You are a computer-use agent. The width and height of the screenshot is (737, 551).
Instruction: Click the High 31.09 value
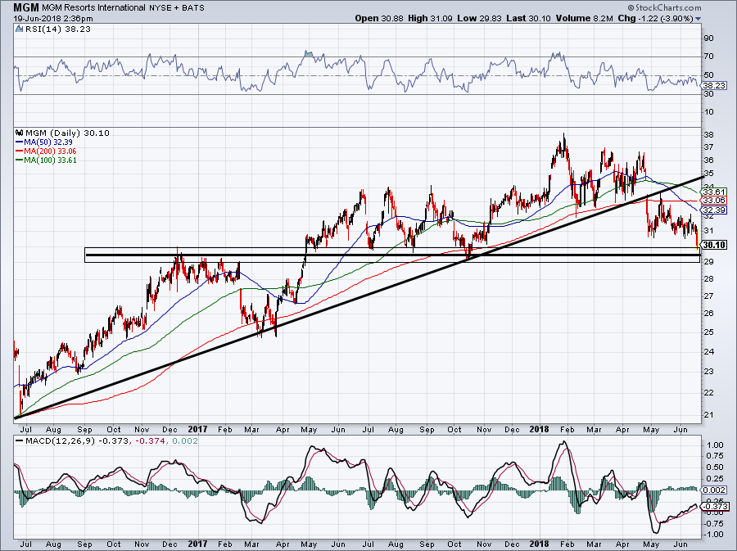click(430, 18)
